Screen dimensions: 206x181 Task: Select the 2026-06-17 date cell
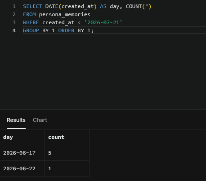pos(22,153)
